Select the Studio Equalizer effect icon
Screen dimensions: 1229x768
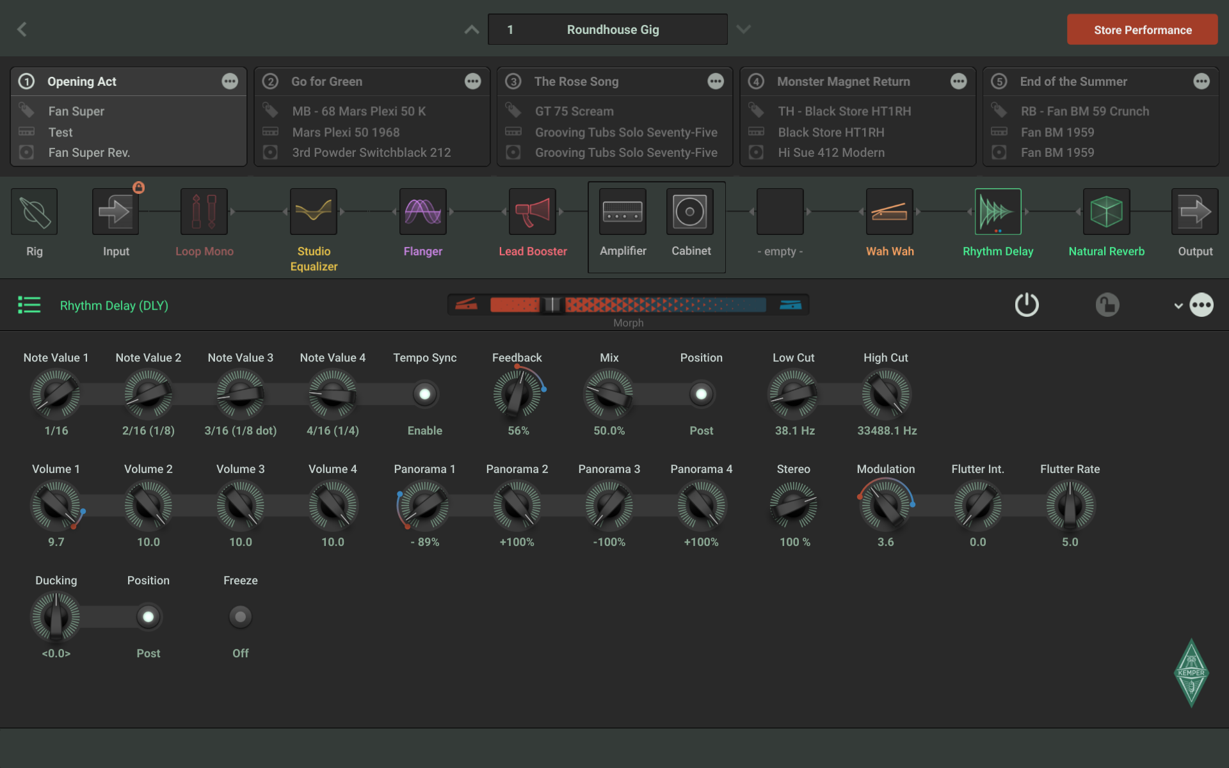pyautogui.click(x=313, y=211)
